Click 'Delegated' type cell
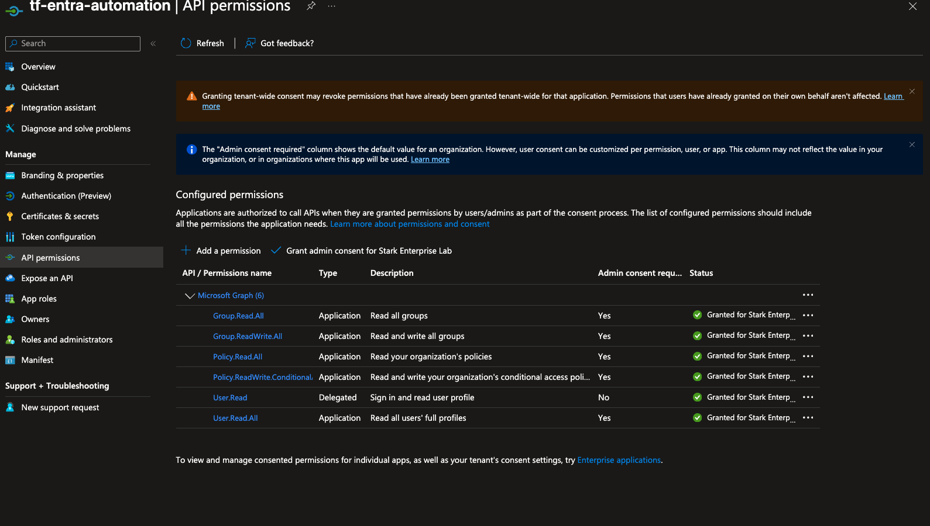930x526 pixels. click(x=338, y=397)
